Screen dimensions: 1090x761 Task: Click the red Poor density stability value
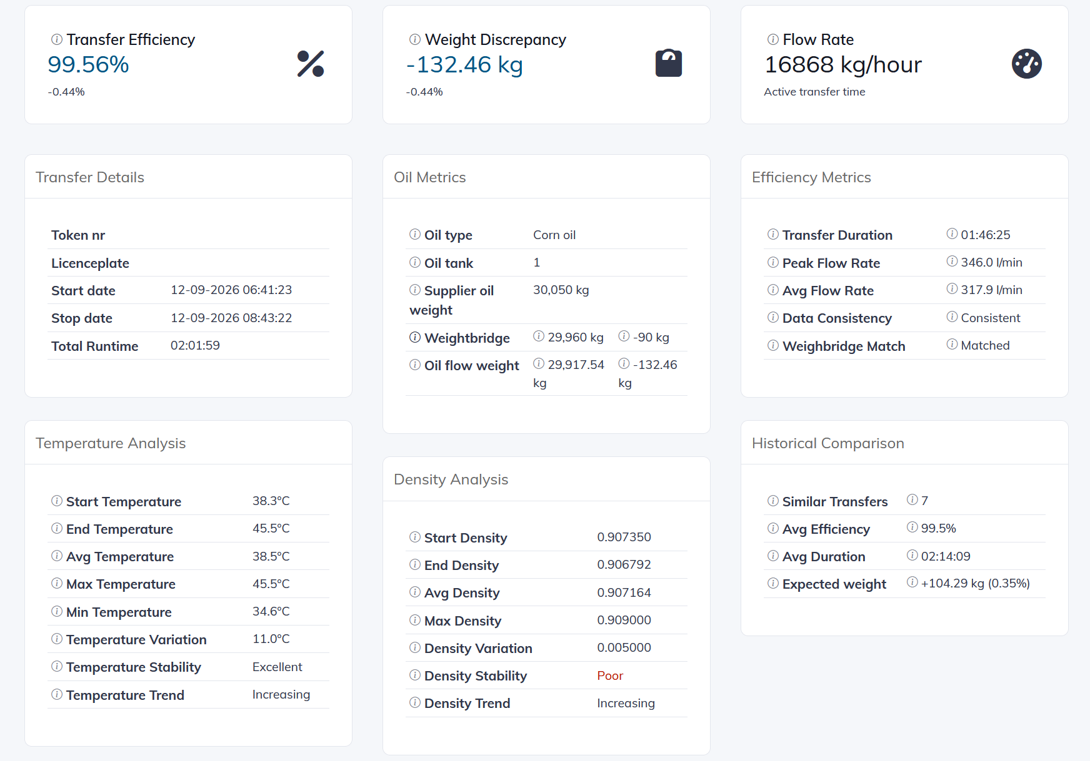coord(610,675)
